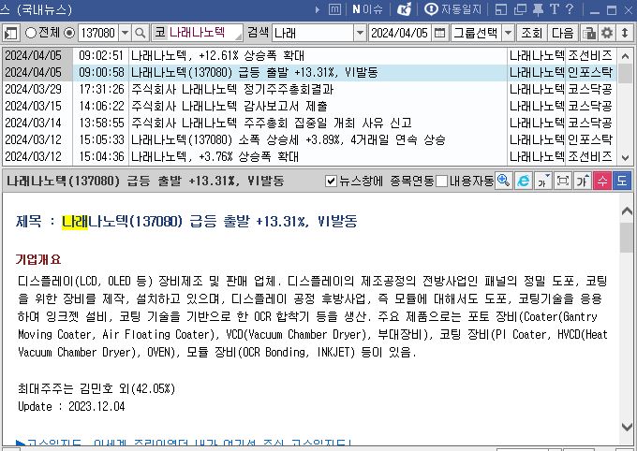Open help with the question mark icon

tap(570, 9)
